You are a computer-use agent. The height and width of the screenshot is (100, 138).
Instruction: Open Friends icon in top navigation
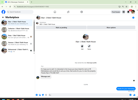(68, 12)
